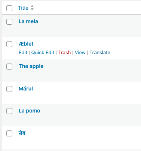Move Æblet to Trash

[64, 53]
